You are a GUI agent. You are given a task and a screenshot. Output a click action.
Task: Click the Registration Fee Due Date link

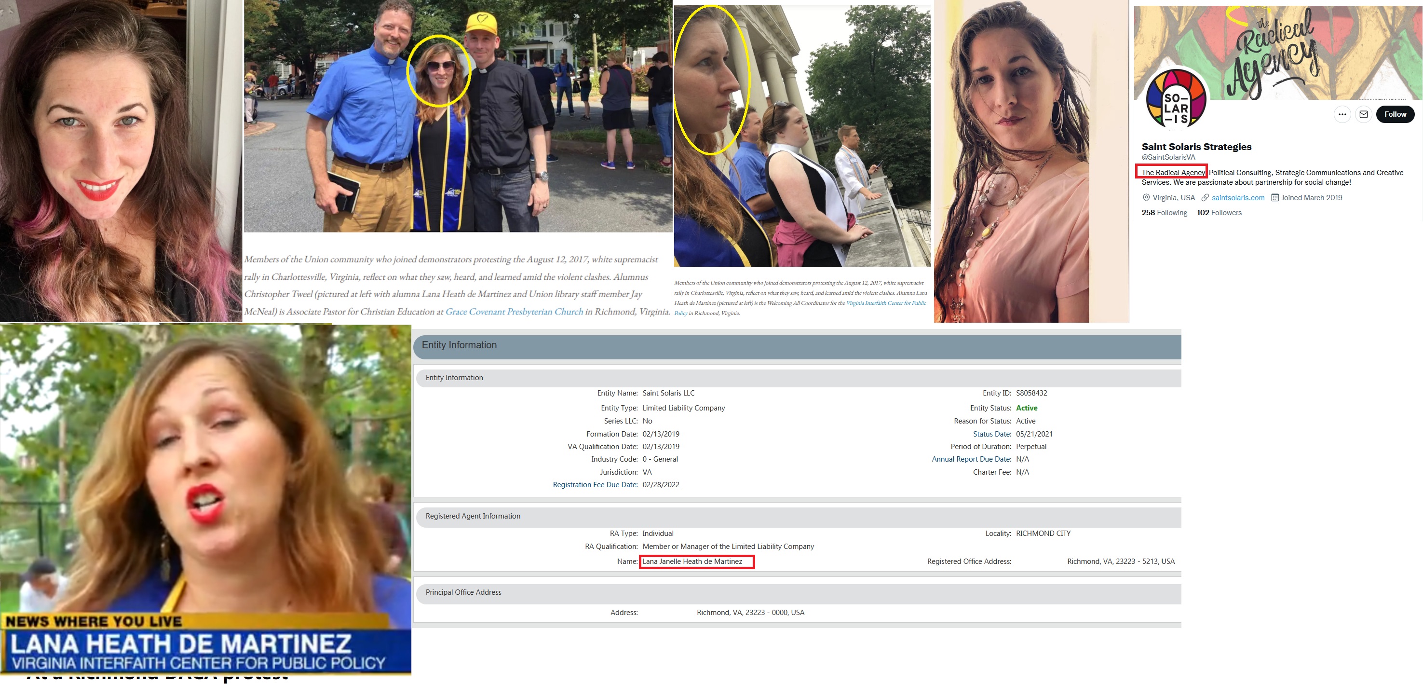[x=595, y=485]
